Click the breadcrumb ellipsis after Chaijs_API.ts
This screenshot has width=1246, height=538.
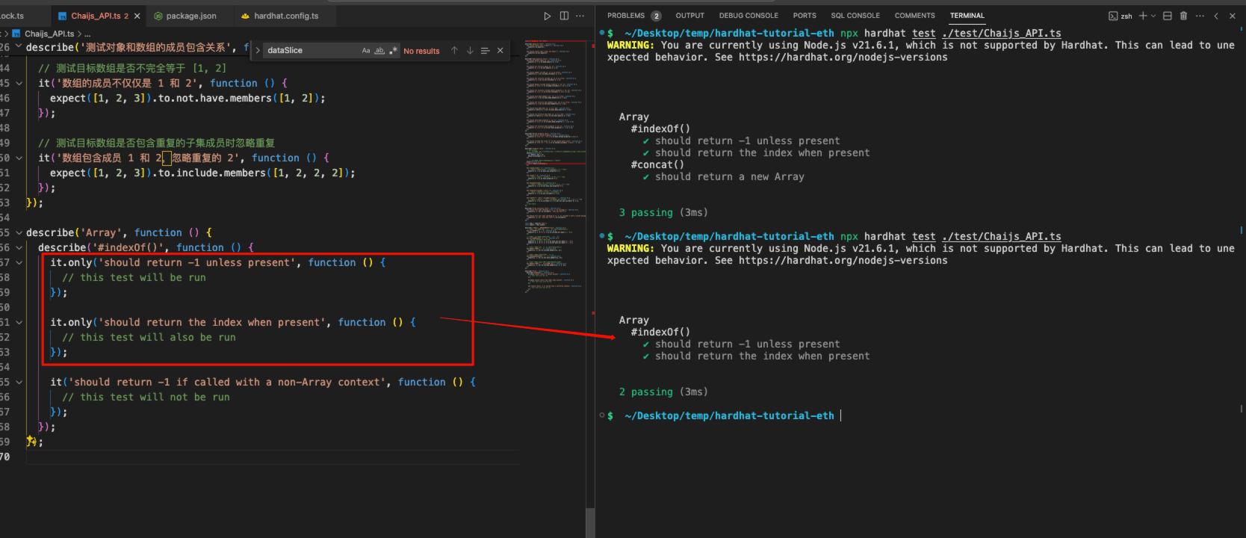coord(87,34)
